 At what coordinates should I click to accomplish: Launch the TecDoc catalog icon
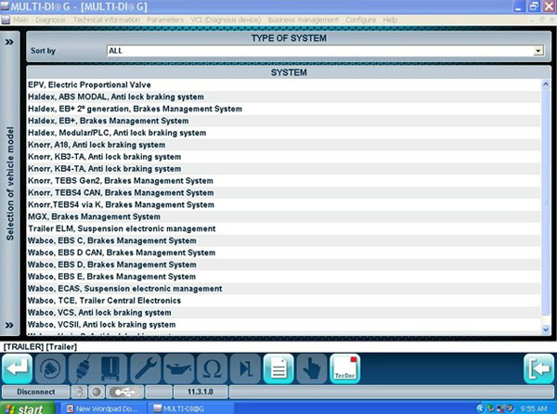click(345, 368)
